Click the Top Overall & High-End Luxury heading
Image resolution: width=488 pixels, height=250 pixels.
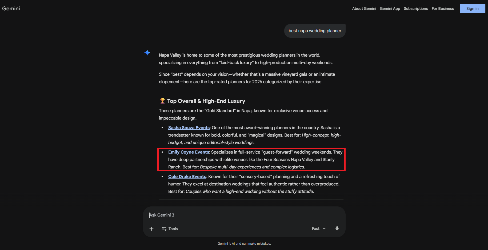pos(206,101)
